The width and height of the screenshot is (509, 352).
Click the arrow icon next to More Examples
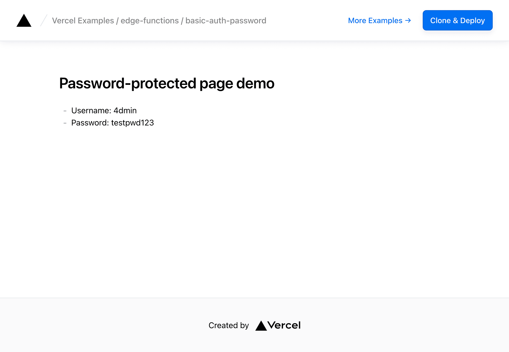coord(408,21)
